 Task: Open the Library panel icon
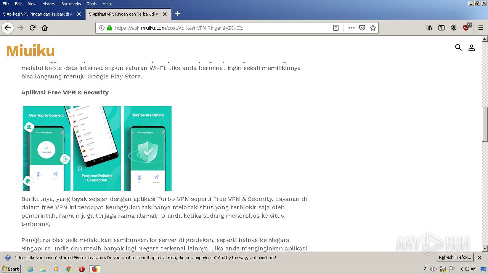coord(429,28)
